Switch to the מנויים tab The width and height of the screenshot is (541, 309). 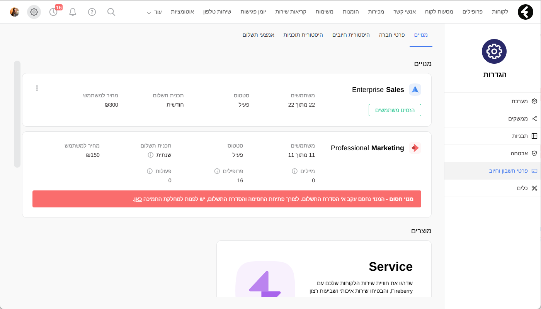(x=421, y=35)
